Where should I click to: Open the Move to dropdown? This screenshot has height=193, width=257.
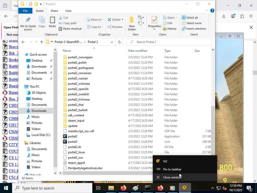[95, 20]
